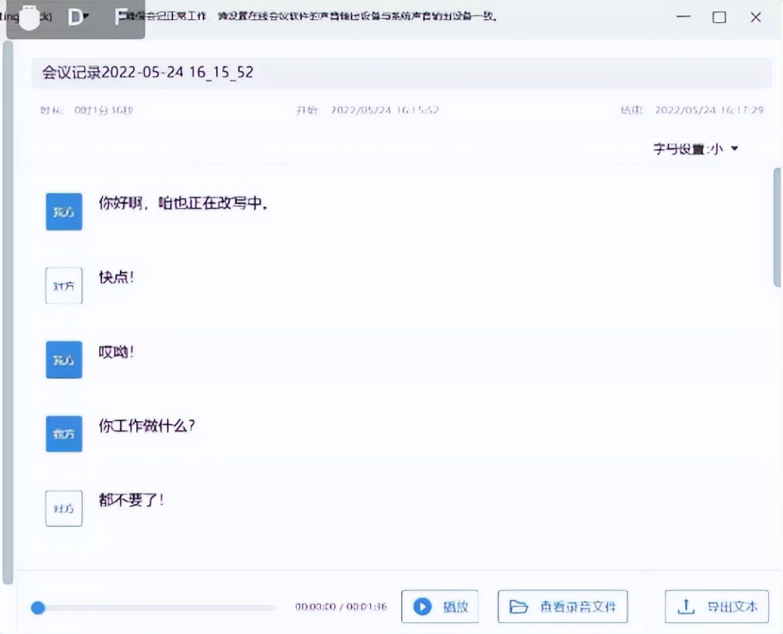Select the message text 快点!
Screen dimensions: 783x634
pyautogui.click(x=116, y=277)
